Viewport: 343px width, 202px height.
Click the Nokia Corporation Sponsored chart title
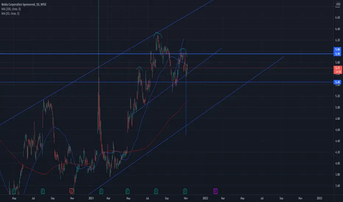(24, 4)
